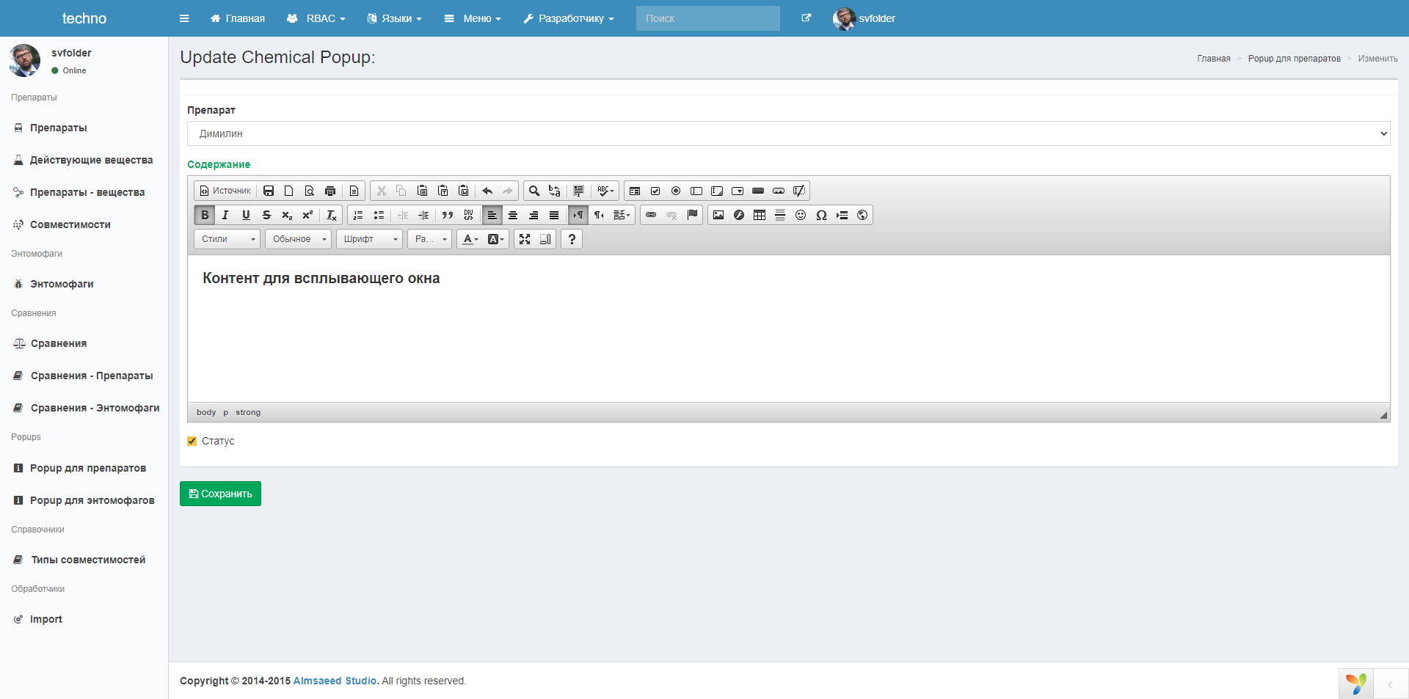
Task: Insert an image into the editor
Action: click(x=718, y=215)
